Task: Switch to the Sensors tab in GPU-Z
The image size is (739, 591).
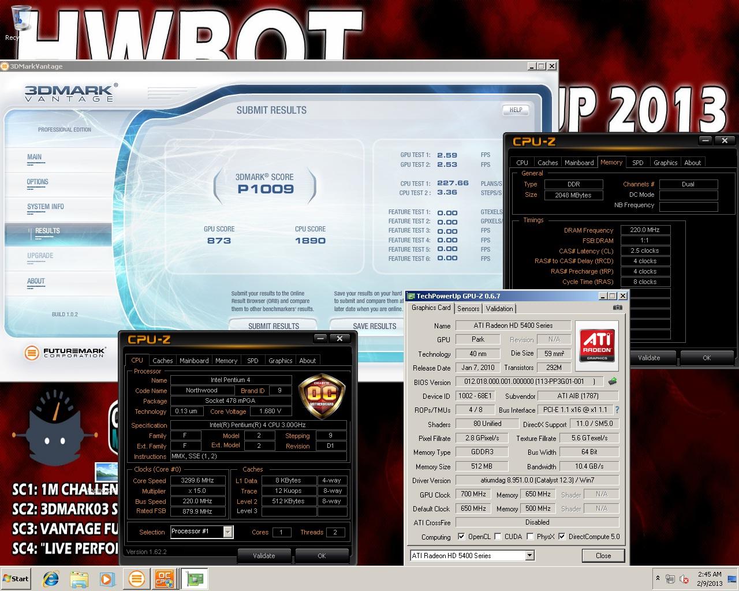Action: 468,309
